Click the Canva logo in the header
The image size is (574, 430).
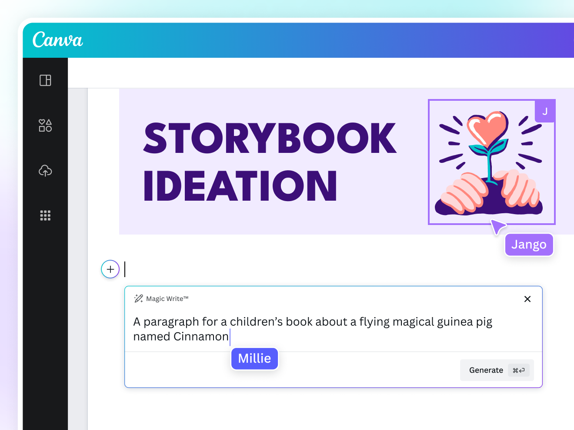click(57, 40)
